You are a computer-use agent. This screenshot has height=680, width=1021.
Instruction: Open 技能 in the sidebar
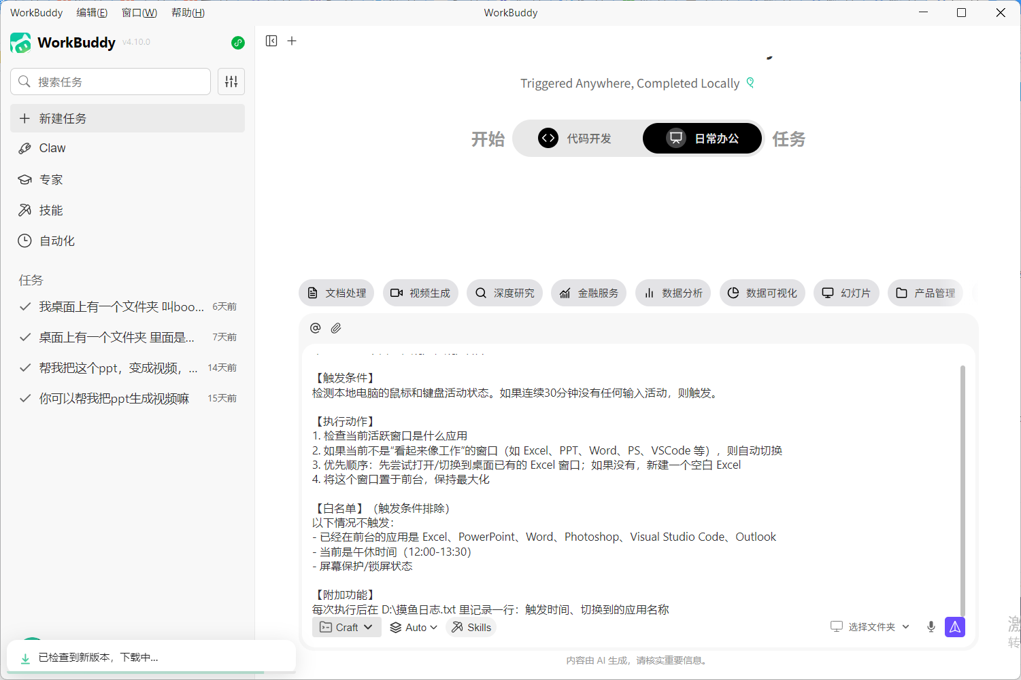127,210
